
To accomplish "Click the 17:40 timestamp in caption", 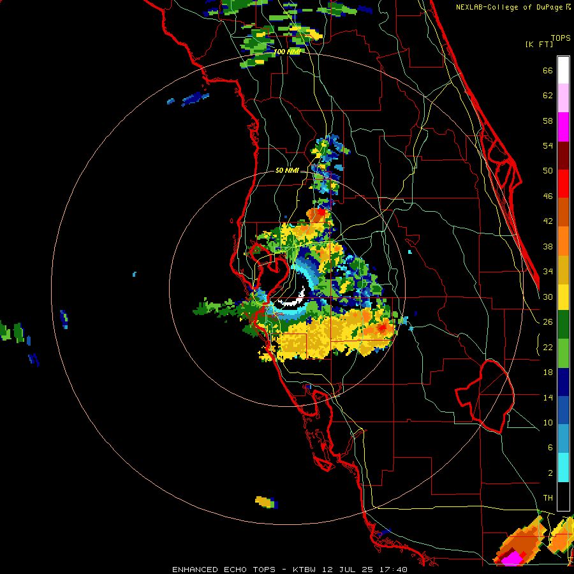I will [x=394, y=570].
